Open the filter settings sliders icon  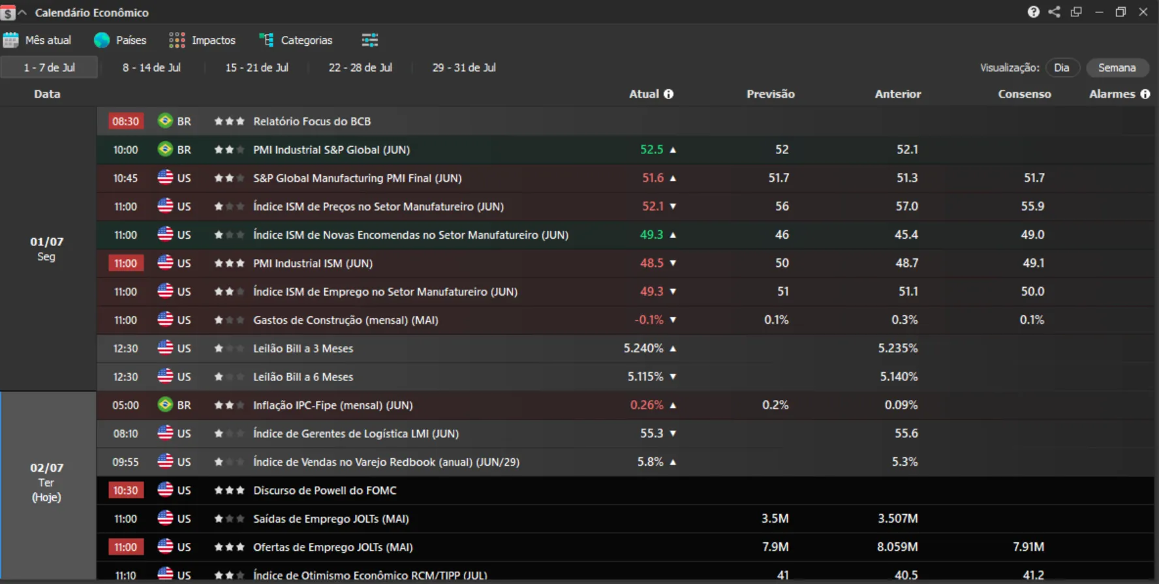370,40
